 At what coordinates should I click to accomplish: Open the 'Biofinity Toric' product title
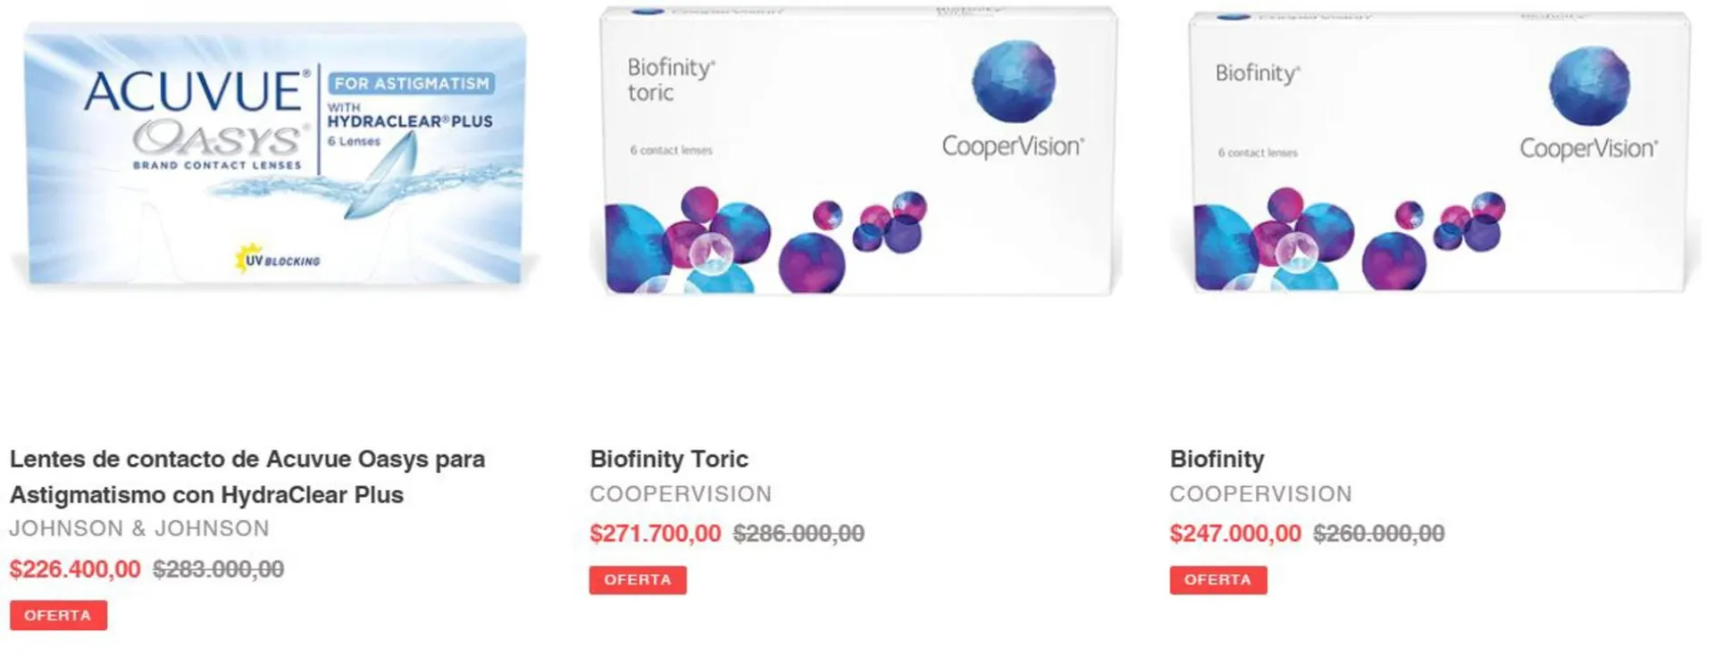[x=668, y=459]
